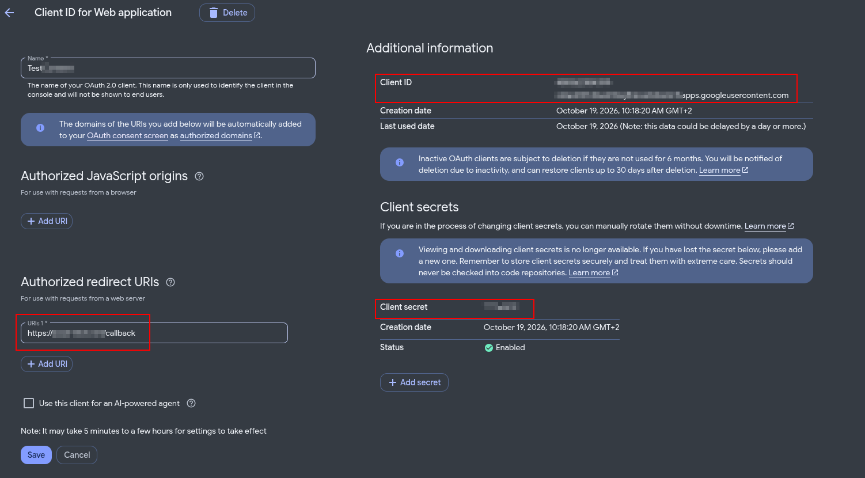Click into the URIs 1 redirect field
Image resolution: width=865 pixels, height=478 pixels.
point(154,333)
